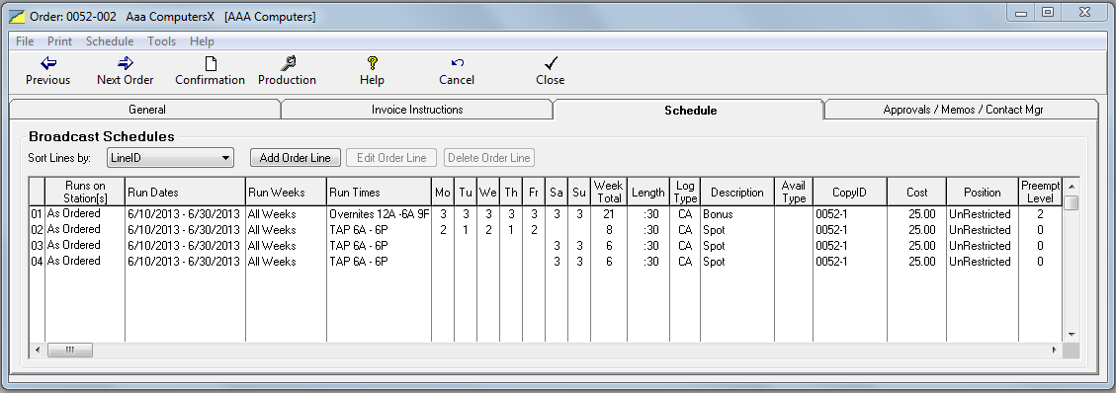Click the Next Order arrow icon
Screen dimensions: 1116x393
point(126,62)
